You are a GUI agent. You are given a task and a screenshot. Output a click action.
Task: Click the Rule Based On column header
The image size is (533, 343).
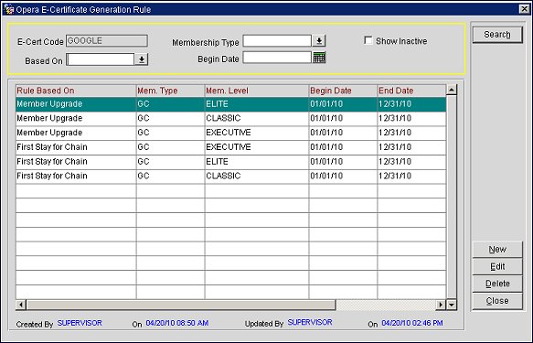[x=76, y=91]
